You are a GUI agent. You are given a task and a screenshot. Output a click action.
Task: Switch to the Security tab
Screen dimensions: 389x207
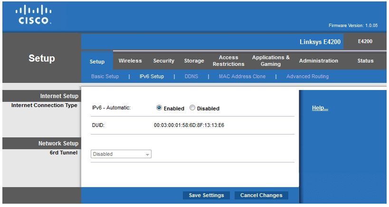(x=164, y=61)
